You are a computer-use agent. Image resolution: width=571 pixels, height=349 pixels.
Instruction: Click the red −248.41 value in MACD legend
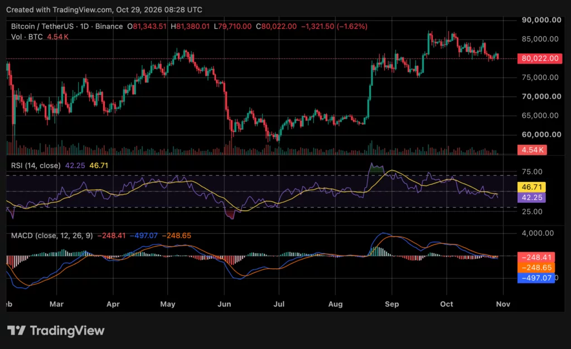pos(112,236)
